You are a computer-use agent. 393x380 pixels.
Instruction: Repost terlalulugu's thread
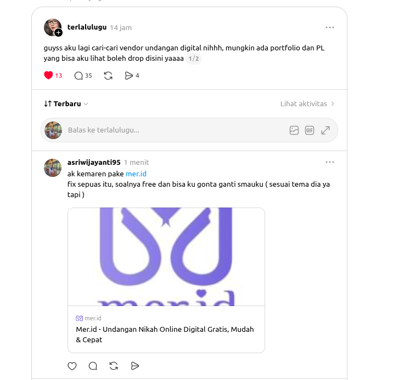(x=108, y=76)
